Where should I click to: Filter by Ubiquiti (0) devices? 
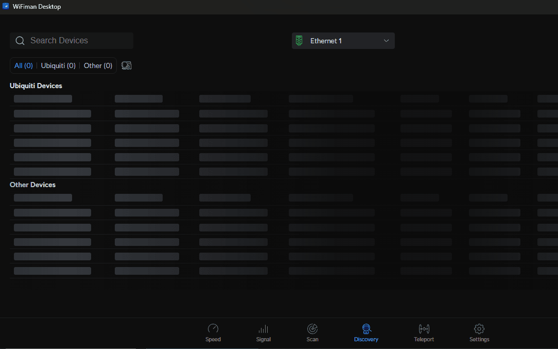58,65
